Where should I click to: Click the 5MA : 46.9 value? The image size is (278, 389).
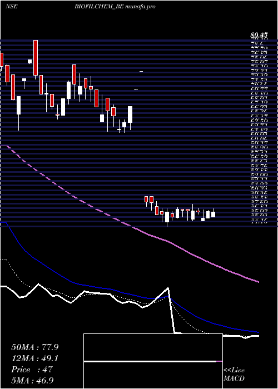click(33, 380)
